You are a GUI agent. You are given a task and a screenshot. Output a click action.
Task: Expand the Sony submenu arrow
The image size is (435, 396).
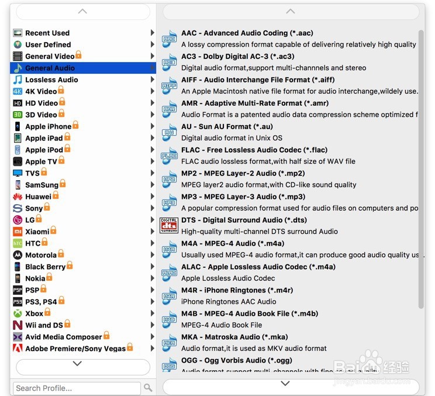pos(152,208)
